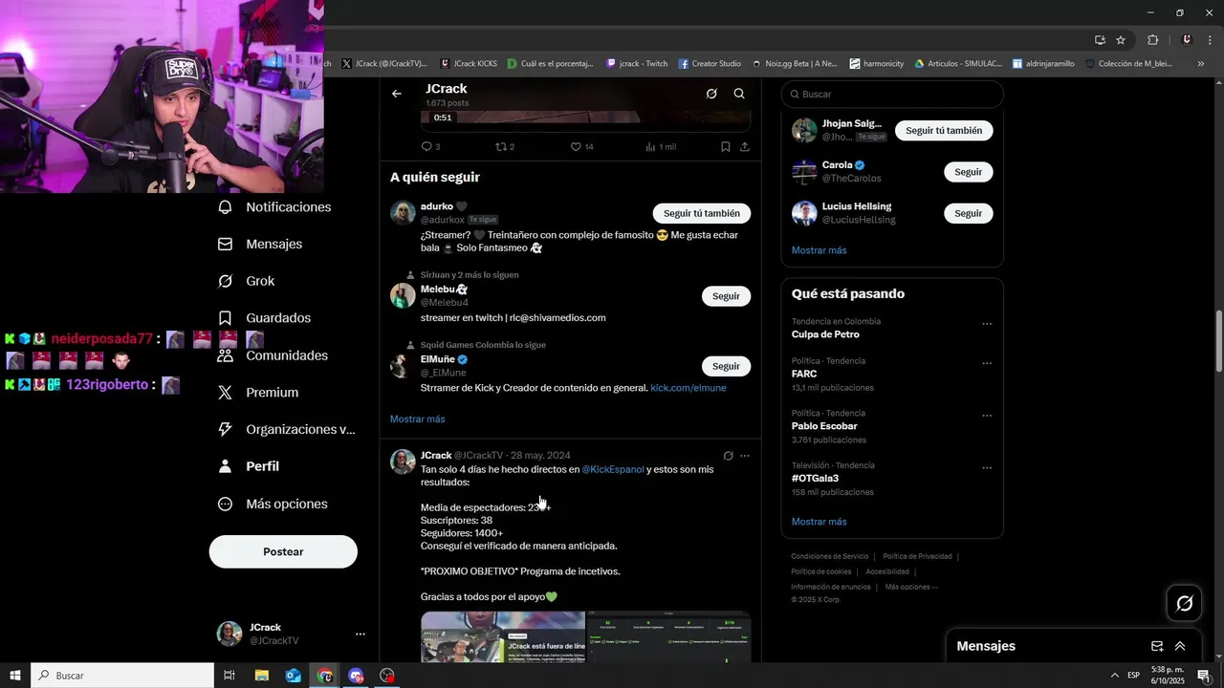This screenshot has height=688, width=1224.
Task: Open Organizaciones verificadas in the sidebar
Action: 286,429
